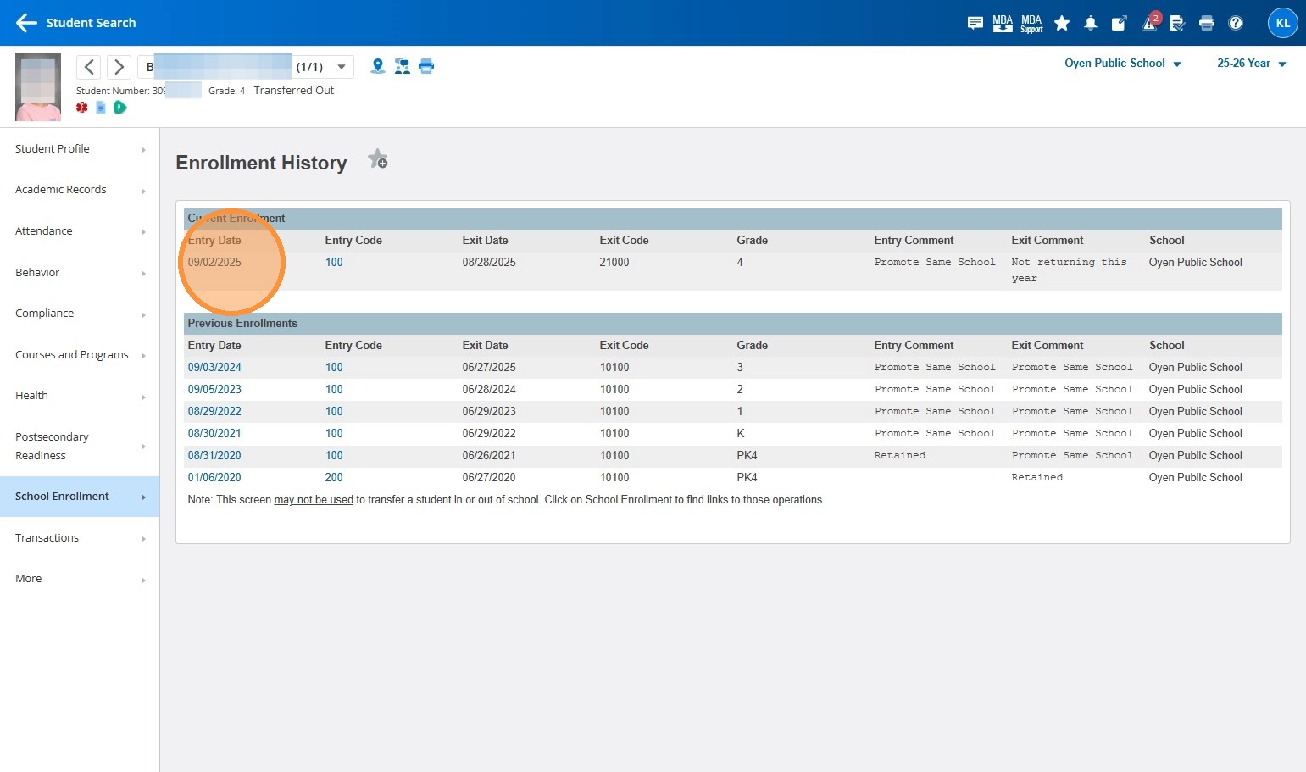Viewport: 1306px width, 772px height.
Task: Change the 25-26 Year term dropdown
Action: click(1251, 64)
